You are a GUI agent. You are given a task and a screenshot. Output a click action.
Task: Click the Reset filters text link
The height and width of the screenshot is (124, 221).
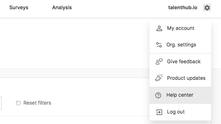[37, 103]
